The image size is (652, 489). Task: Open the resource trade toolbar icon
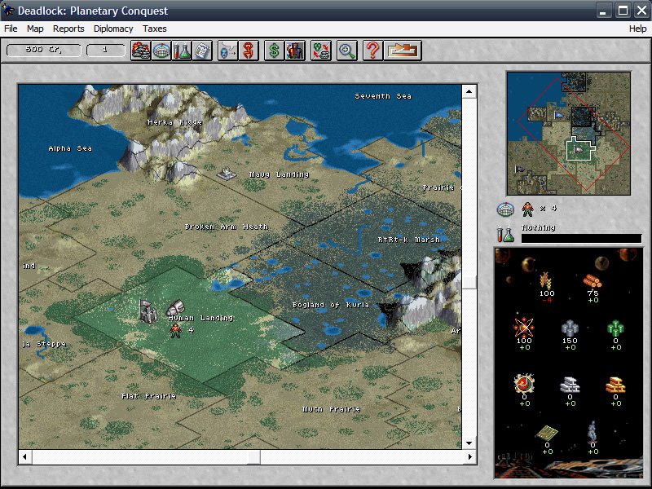(x=321, y=51)
